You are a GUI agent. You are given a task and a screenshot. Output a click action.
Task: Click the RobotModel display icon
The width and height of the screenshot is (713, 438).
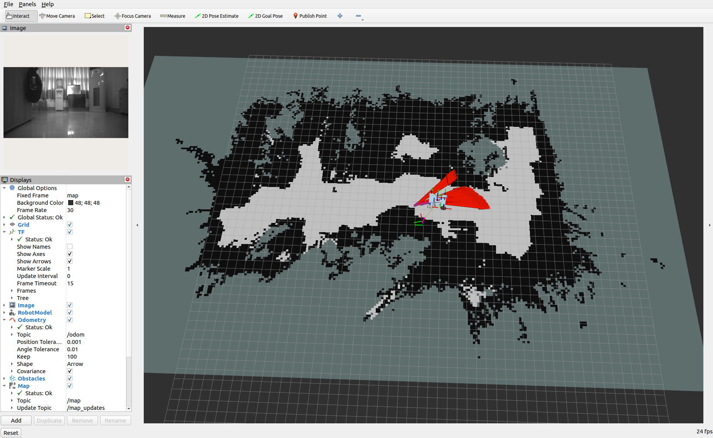pos(12,313)
